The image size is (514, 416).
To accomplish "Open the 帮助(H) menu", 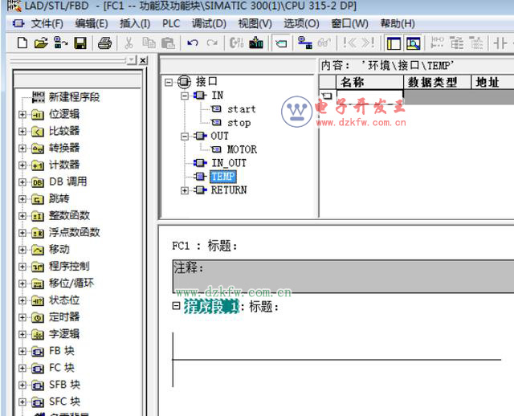I will (x=398, y=23).
